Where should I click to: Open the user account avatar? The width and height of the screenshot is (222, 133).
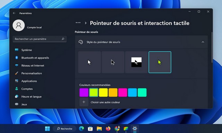pyautogui.click(x=19, y=25)
